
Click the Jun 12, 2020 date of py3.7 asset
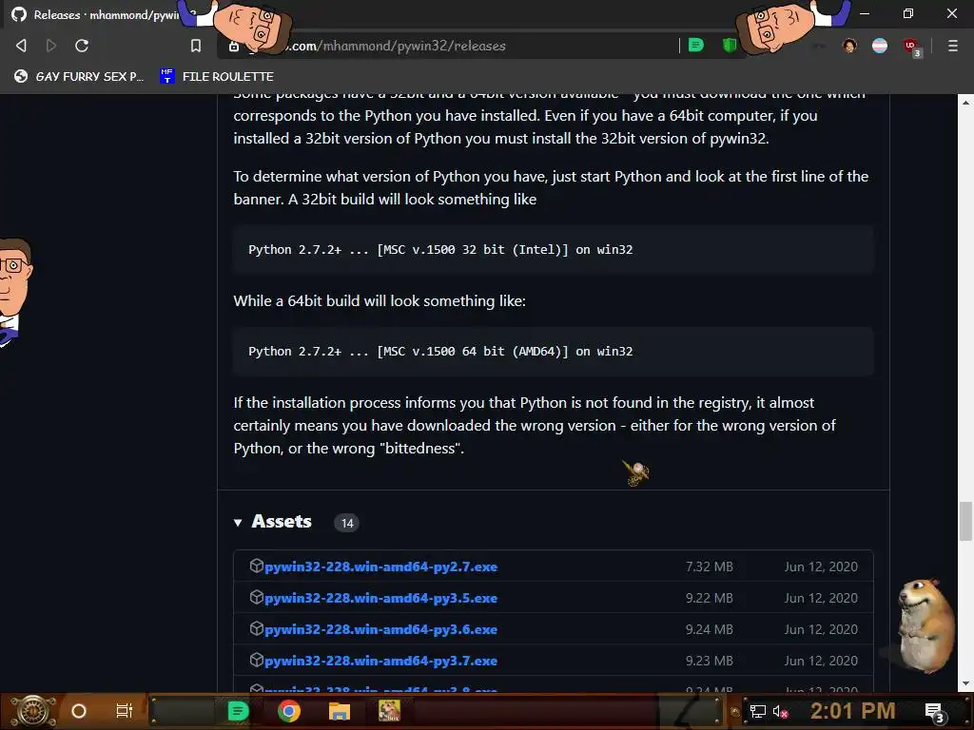tap(821, 661)
